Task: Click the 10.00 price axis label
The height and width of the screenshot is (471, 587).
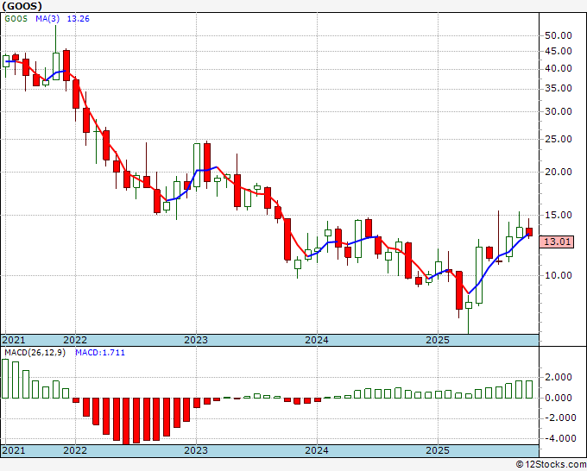Action: [x=559, y=275]
